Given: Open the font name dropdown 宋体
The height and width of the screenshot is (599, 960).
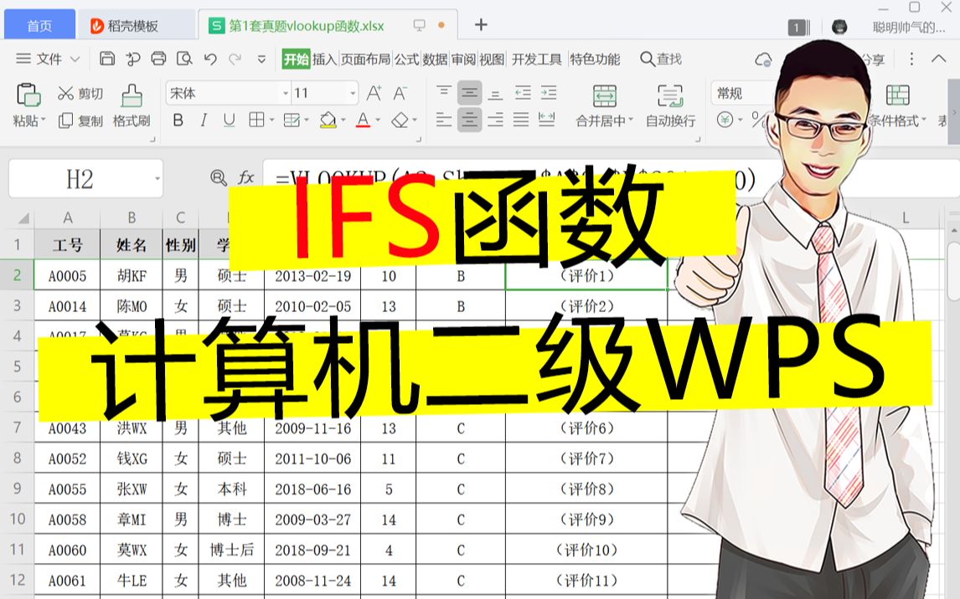Looking at the screenshot, I should [x=286, y=94].
